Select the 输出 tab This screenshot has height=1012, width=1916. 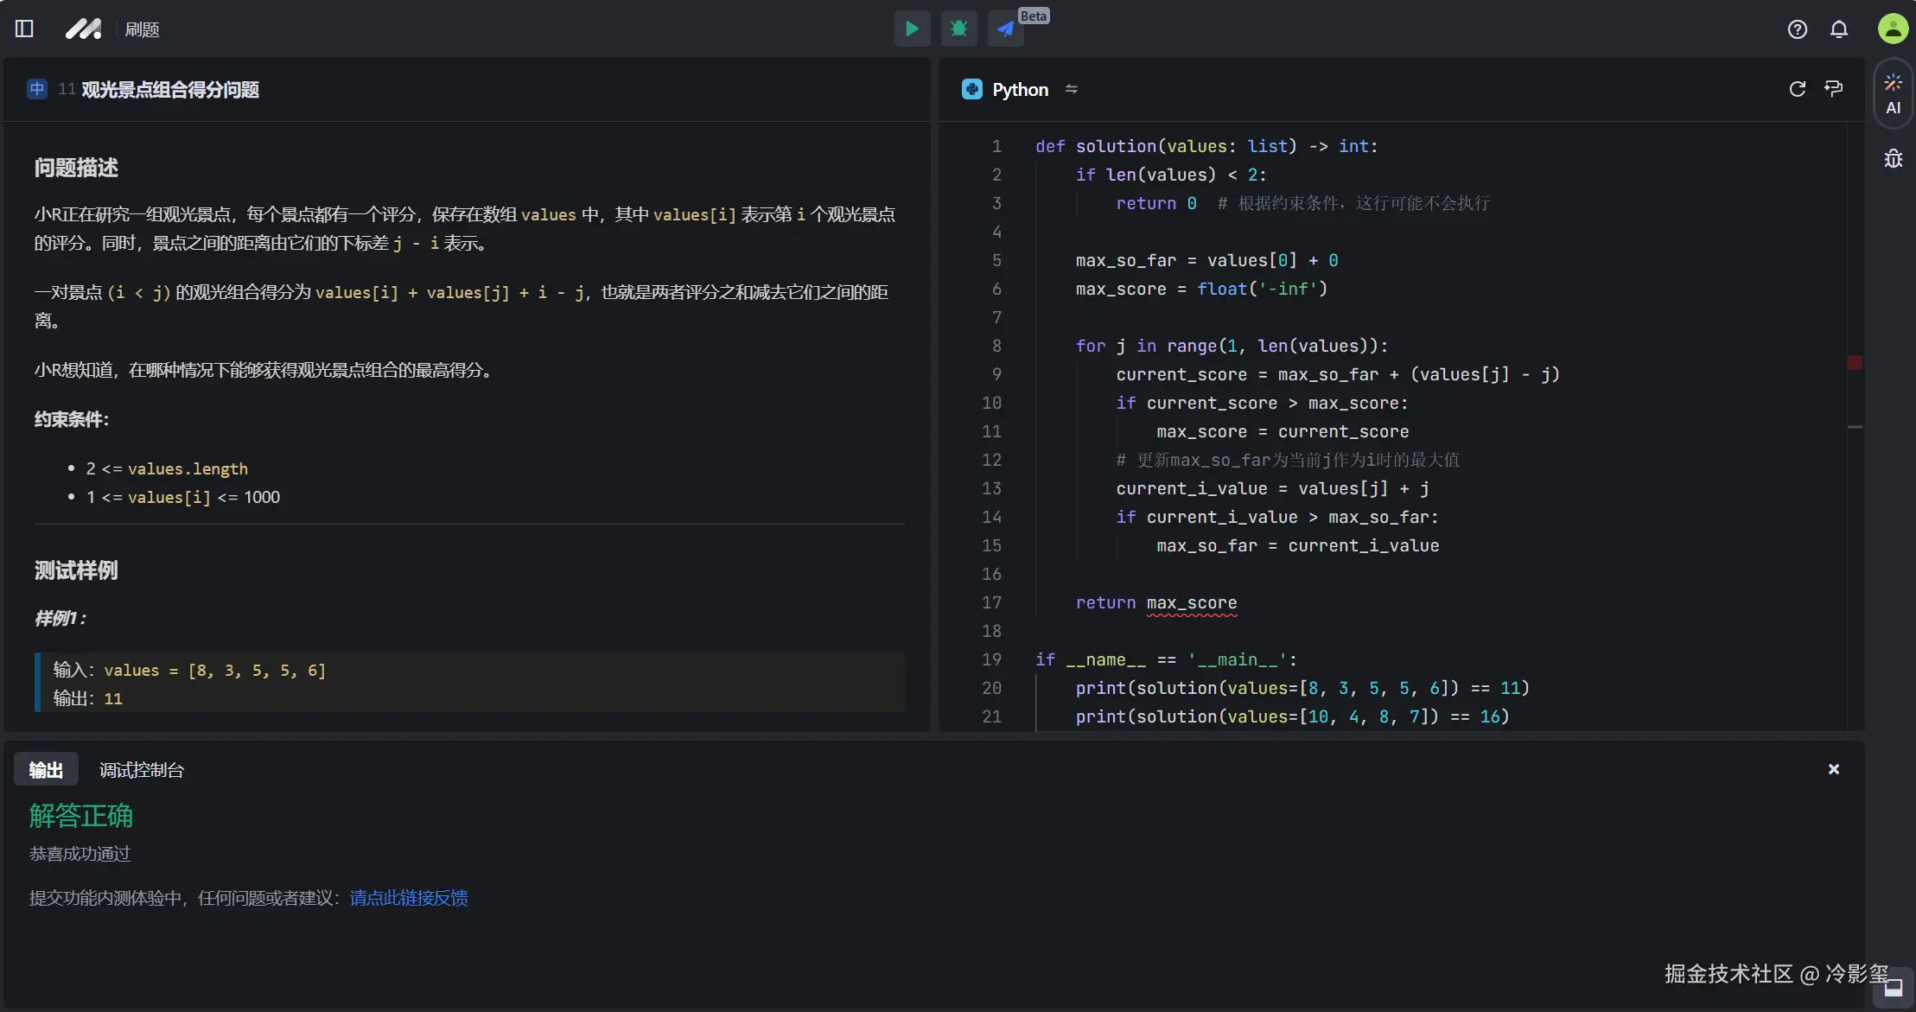point(46,770)
